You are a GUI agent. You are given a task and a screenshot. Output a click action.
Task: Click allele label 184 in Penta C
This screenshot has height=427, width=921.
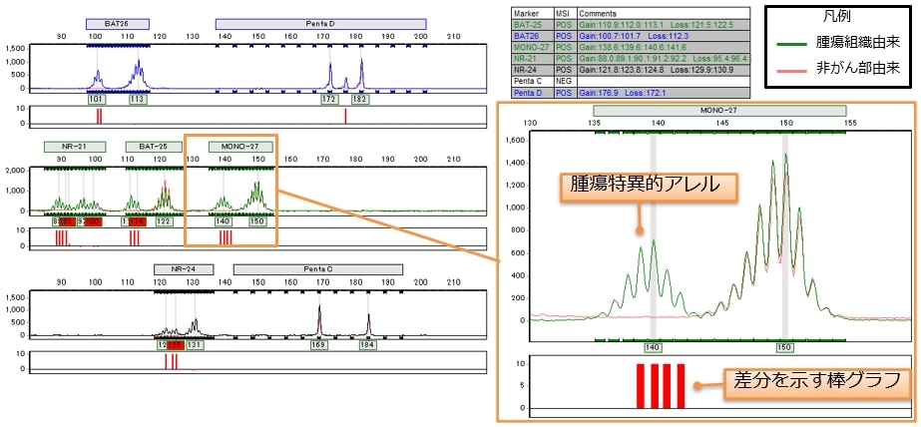pyautogui.click(x=367, y=345)
